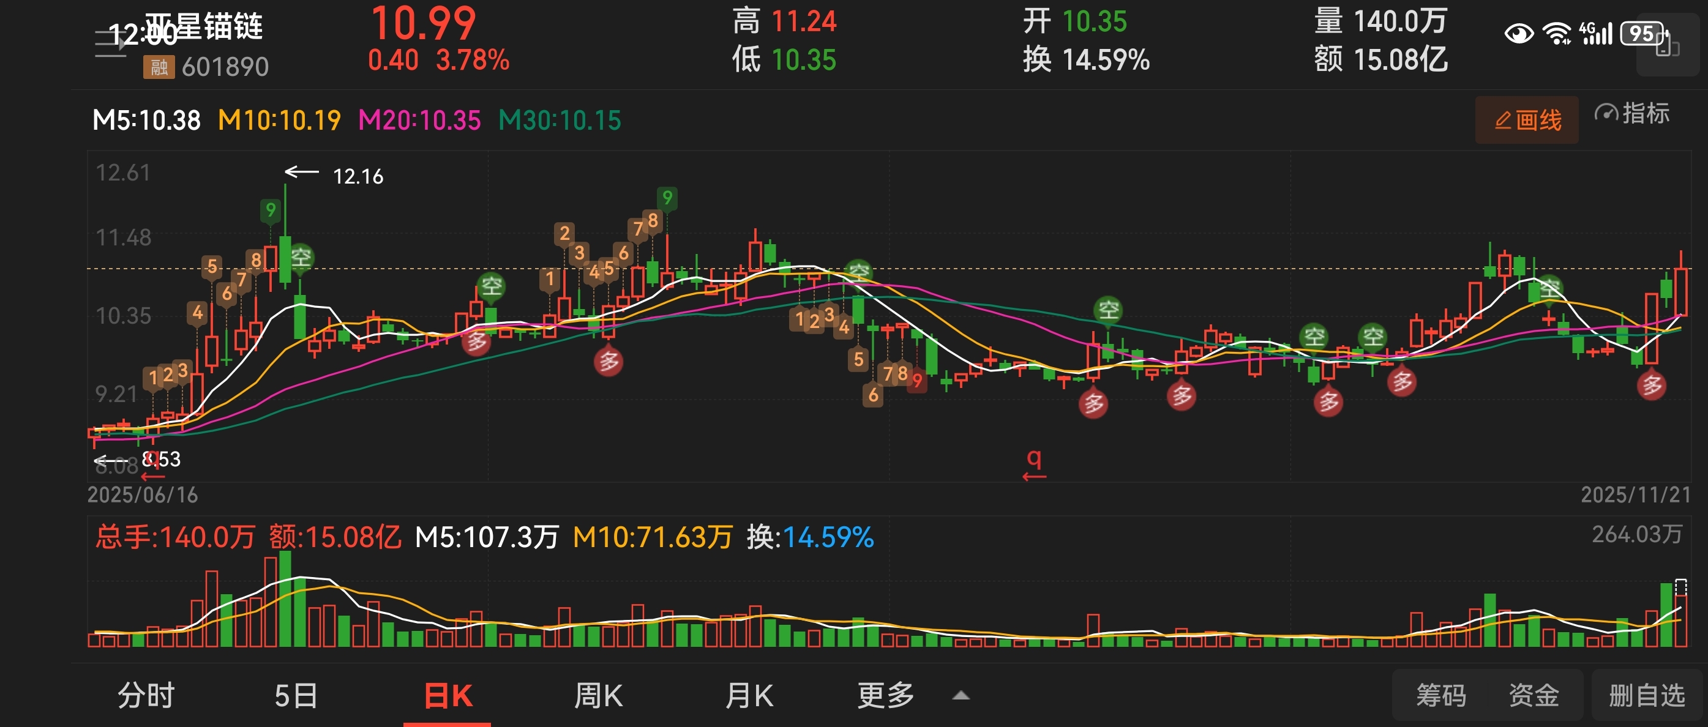Viewport: 1708px width, 727px height.
Task: Activate the 画线 drawing tool
Action: tap(1526, 120)
